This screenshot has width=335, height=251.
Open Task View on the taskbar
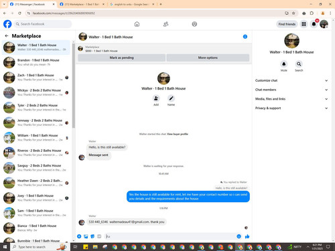click(x=75, y=247)
